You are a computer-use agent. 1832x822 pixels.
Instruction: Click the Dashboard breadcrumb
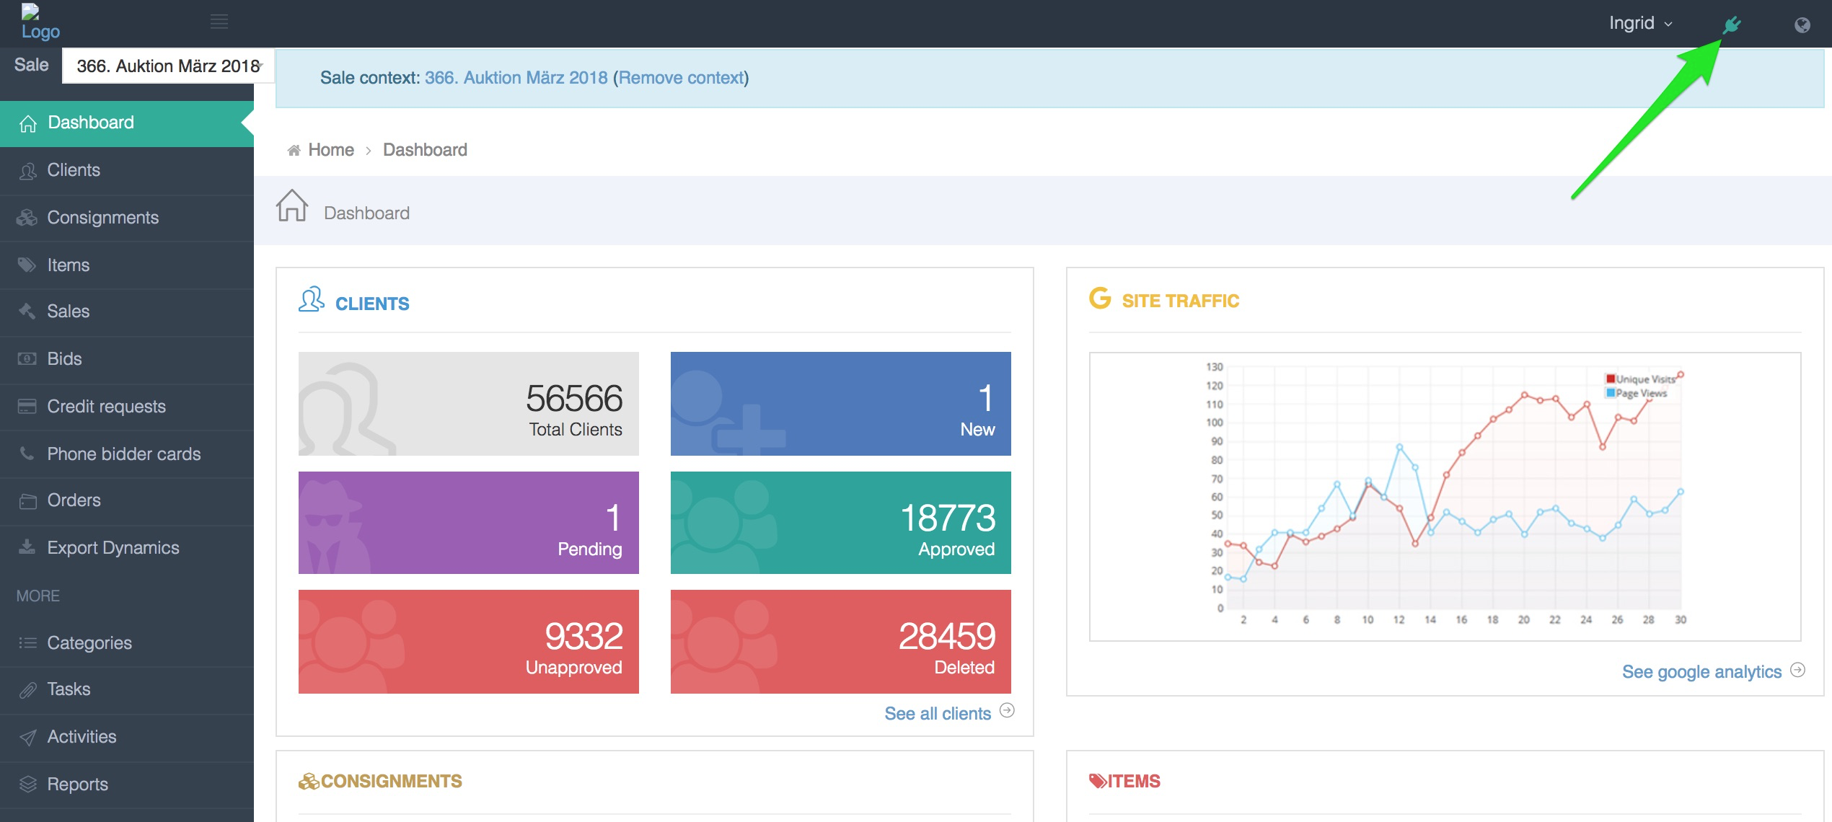point(425,150)
